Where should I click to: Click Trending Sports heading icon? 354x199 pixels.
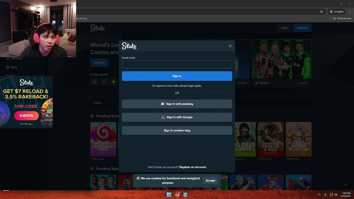92,169
